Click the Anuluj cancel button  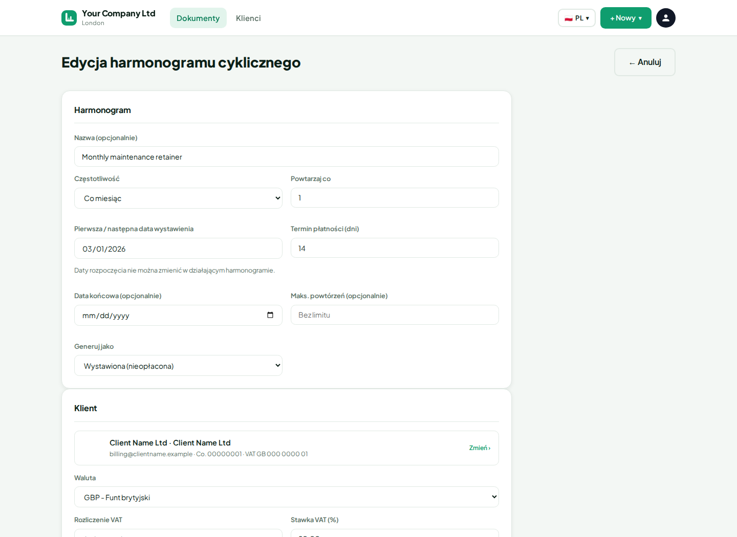(x=645, y=62)
